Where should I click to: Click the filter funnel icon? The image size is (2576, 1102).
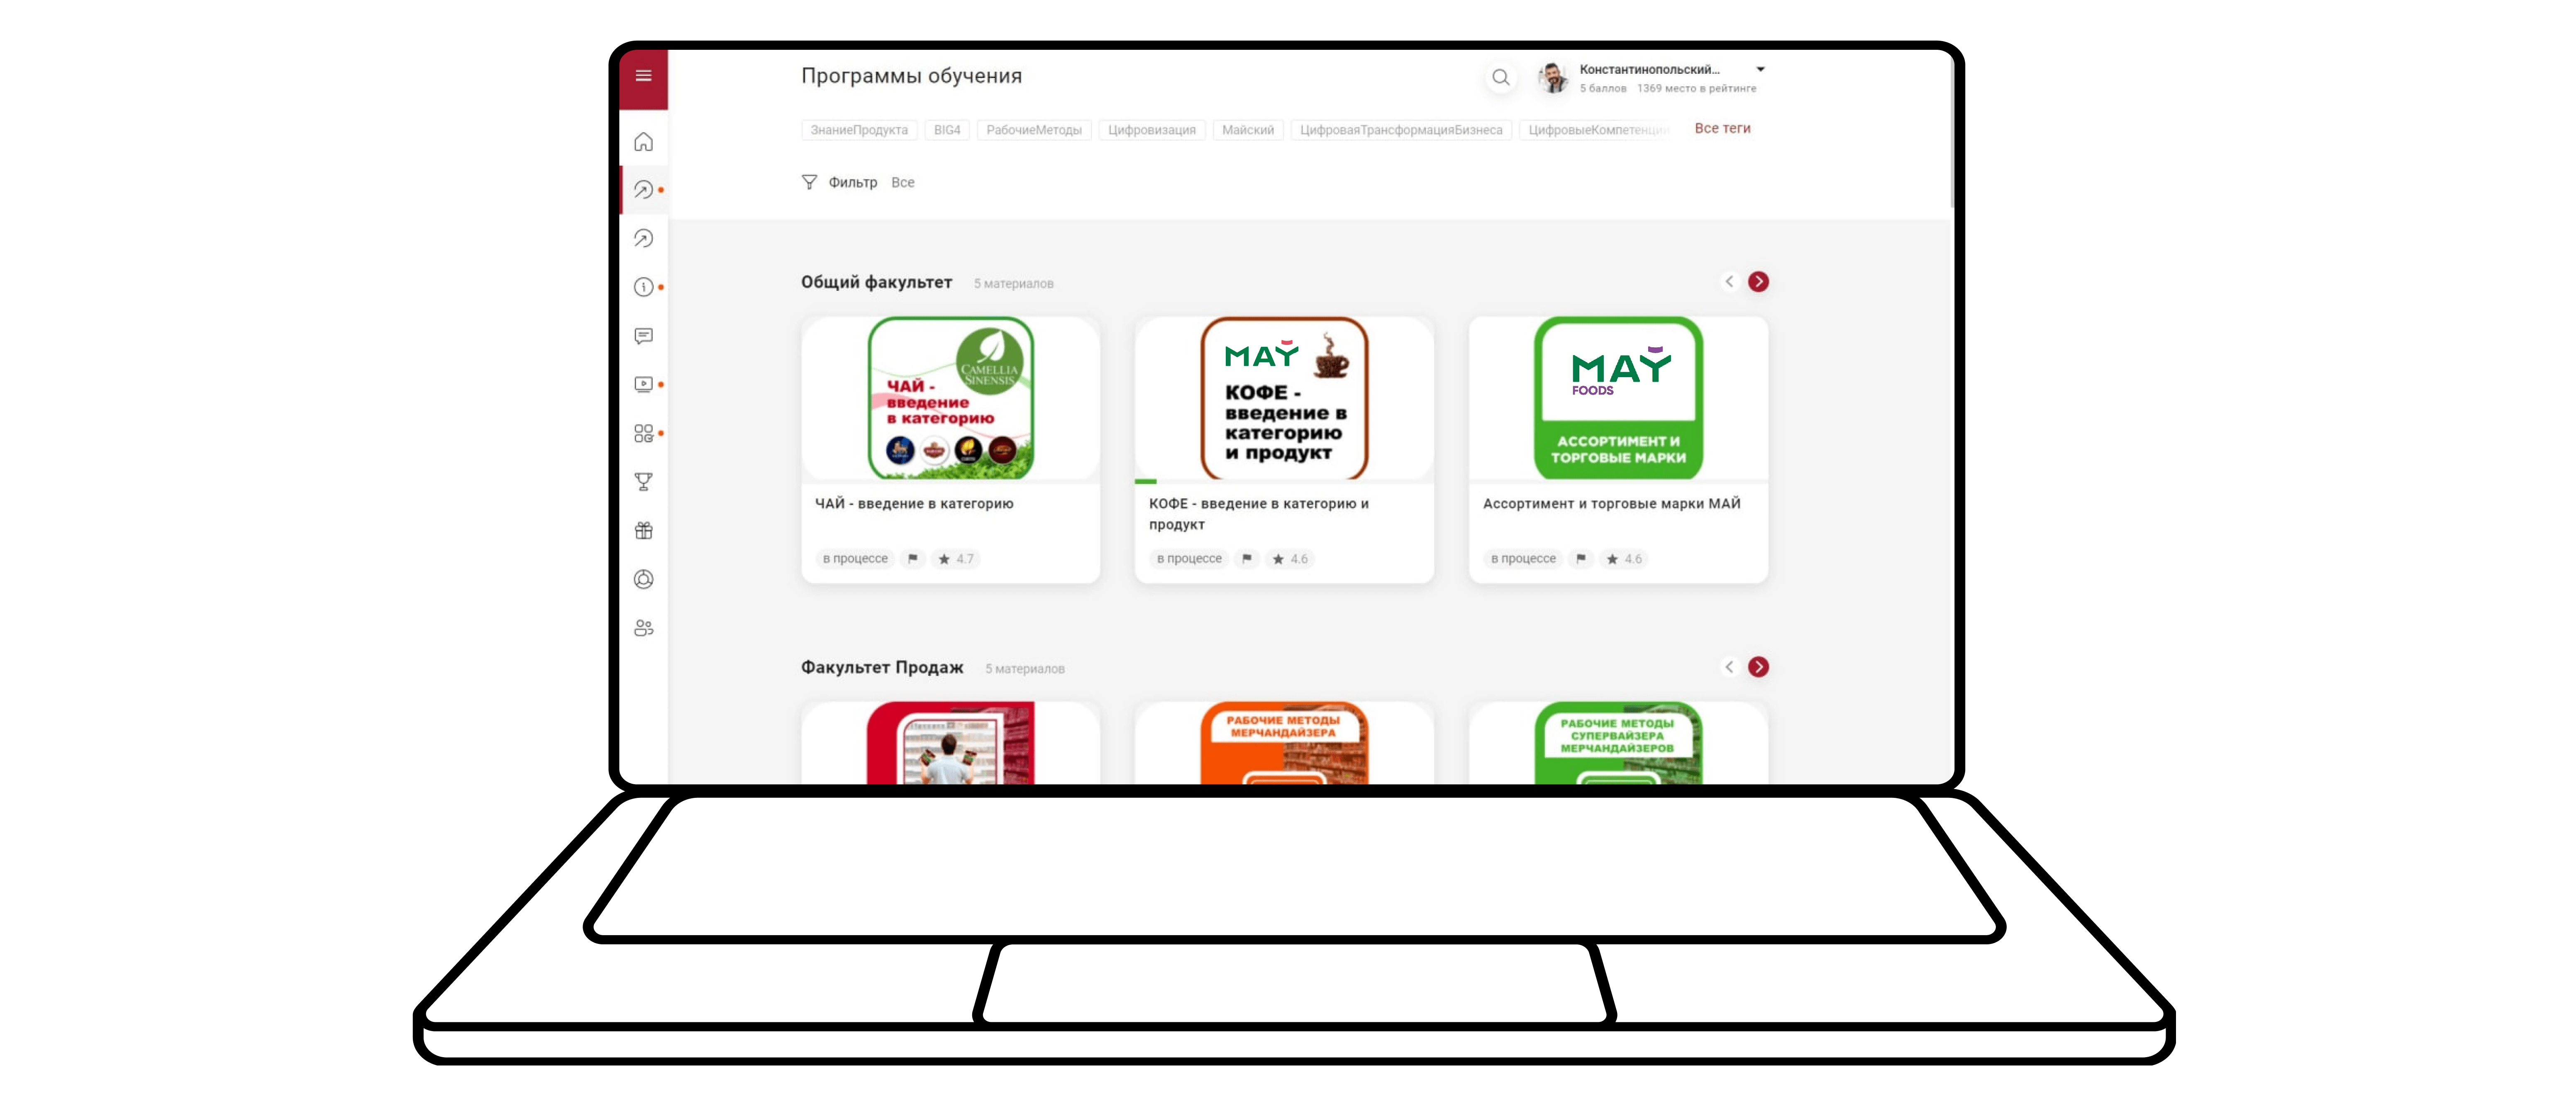click(809, 182)
